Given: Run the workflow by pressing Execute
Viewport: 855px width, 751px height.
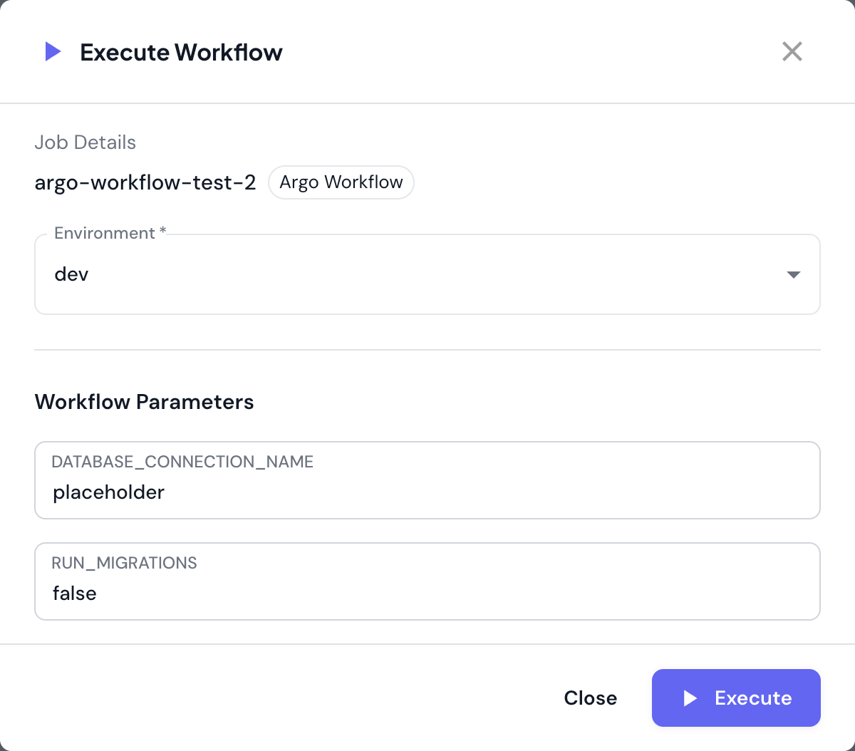Looking at the screenshot, I should point(736,698).
